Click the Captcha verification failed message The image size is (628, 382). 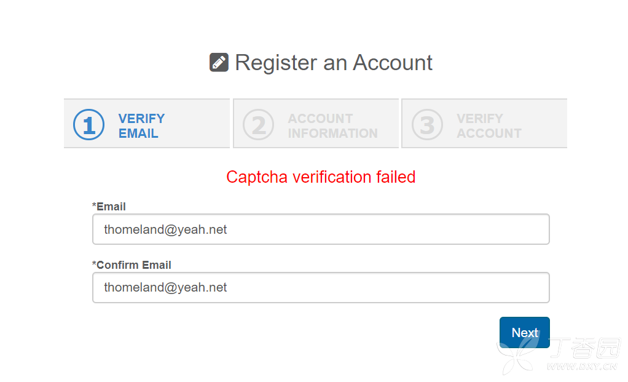coord(321,177)
